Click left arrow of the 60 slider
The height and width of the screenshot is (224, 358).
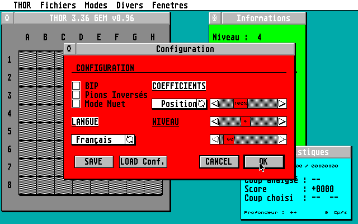pyautogui.click(x=215, y=139)
